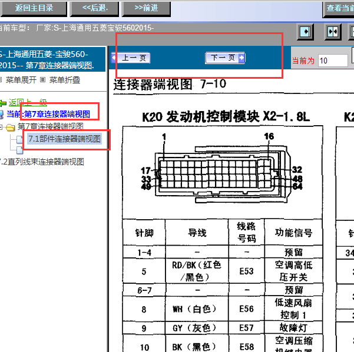Viewport: 354px width, 352px height.
Task: Click cell 低速风扇控制1
Action: 293,309
